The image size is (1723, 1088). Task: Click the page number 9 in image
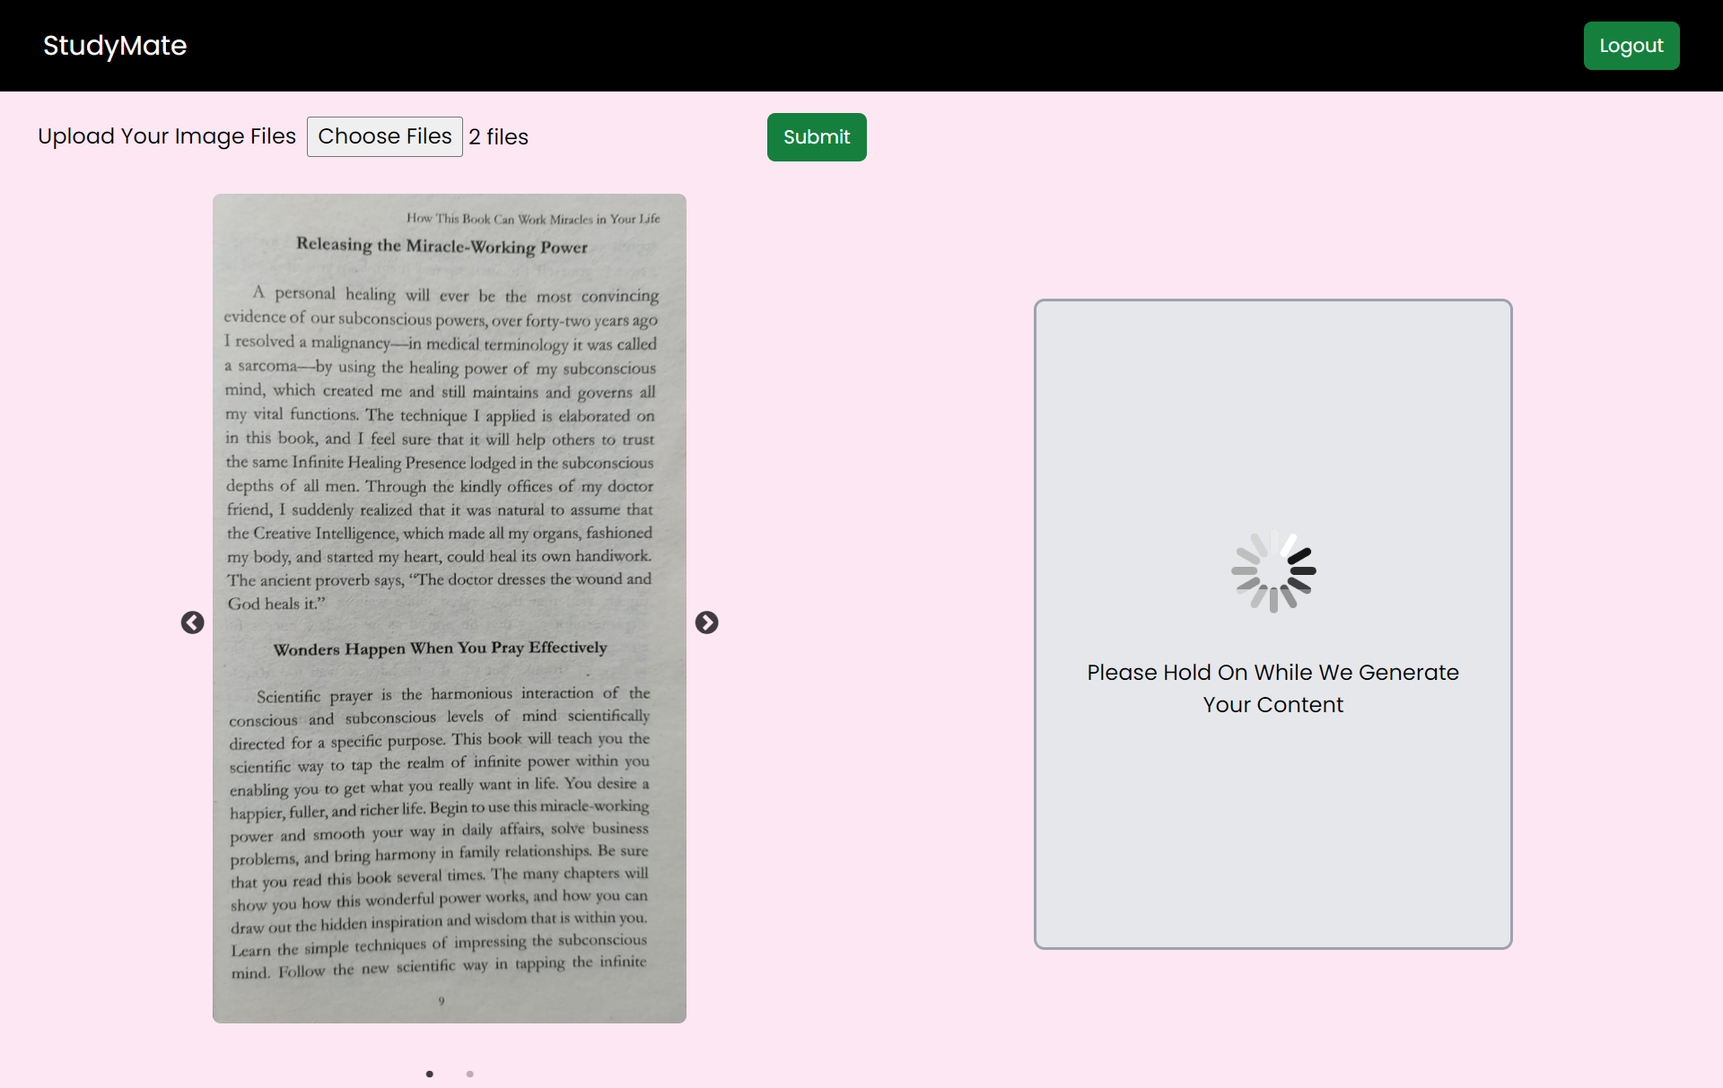[x=442, y=1001]
